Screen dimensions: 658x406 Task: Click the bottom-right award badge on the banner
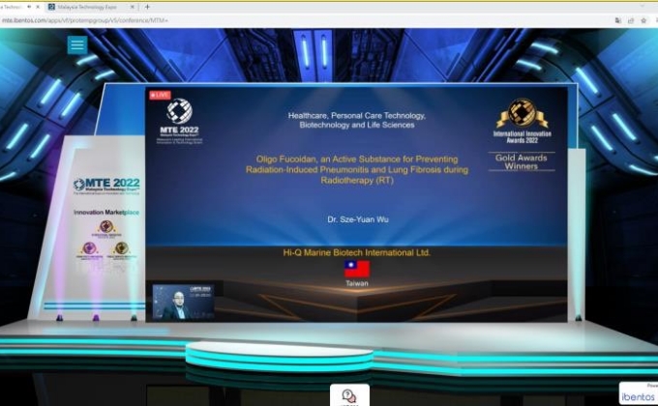point(122,250)
